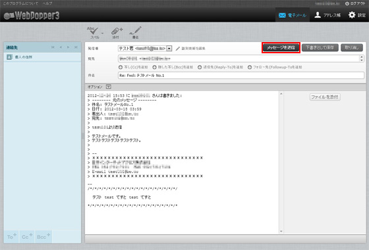Viewport: 369px width, 250px height.
Task: Add a Reply-To field
Action: click(x=220, y=67)
